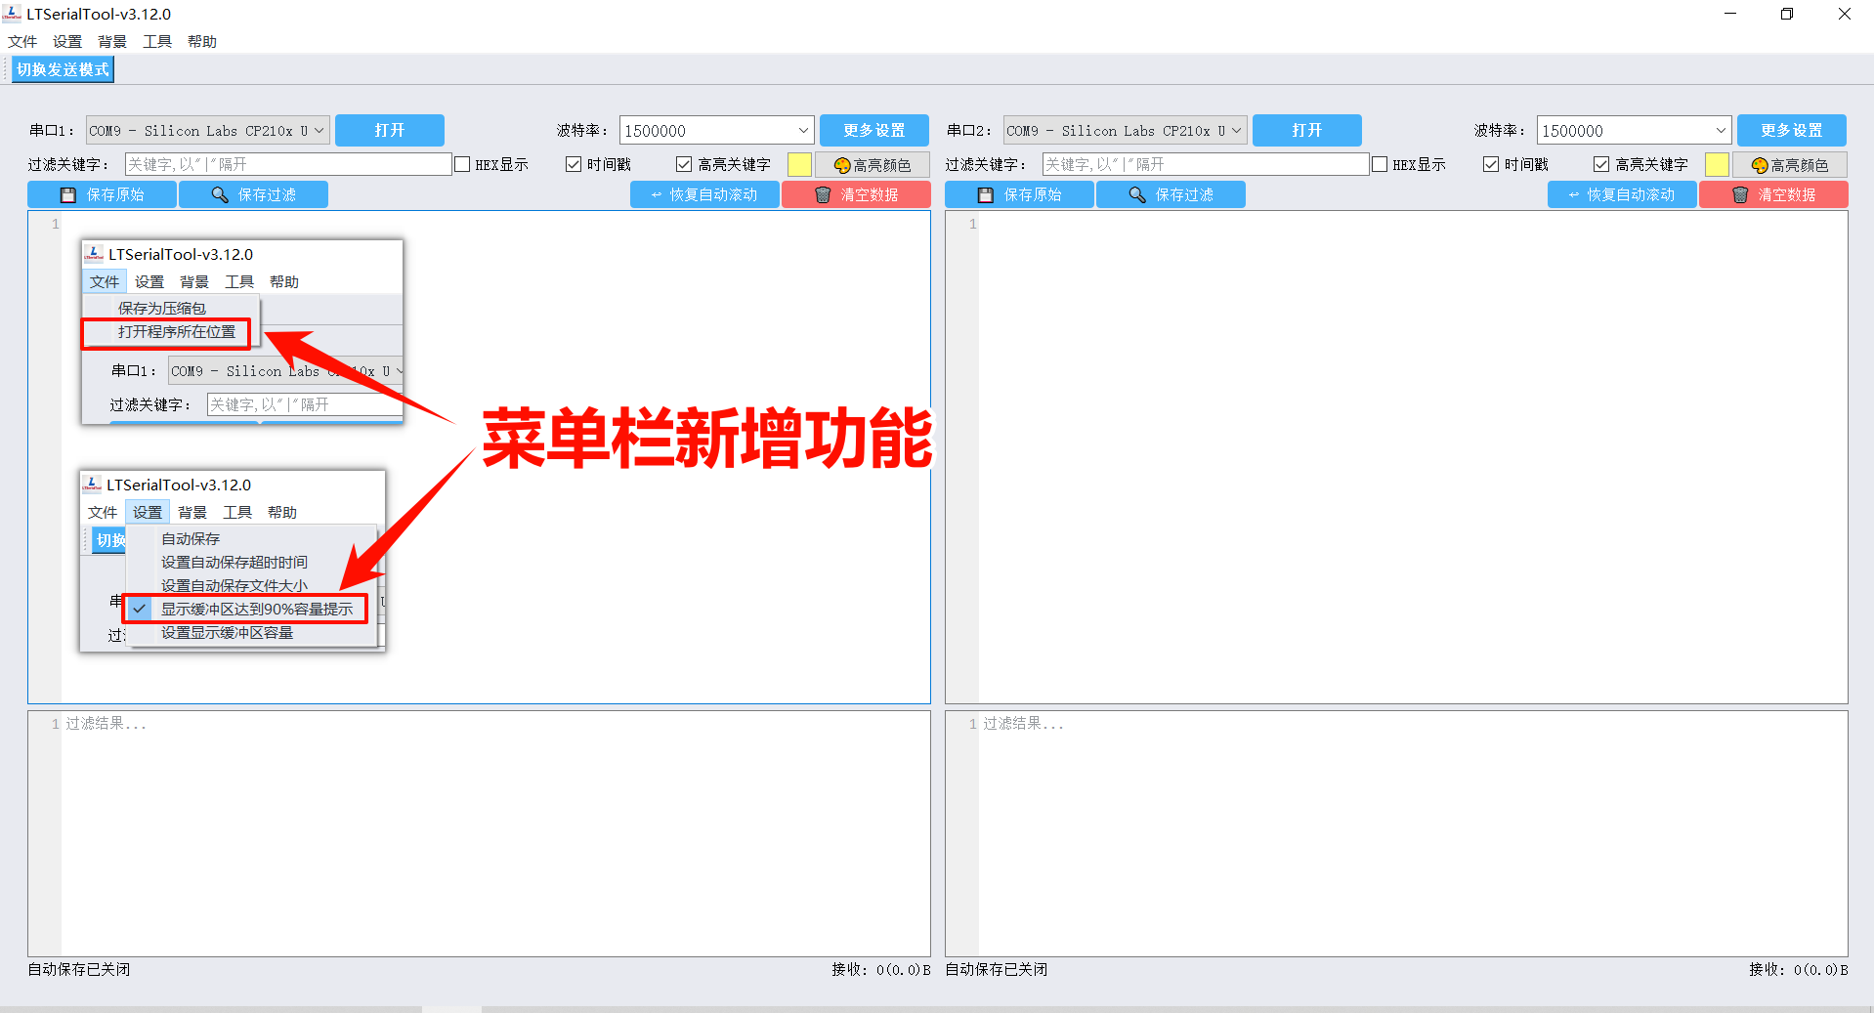Click port 2 清空数据 button

[x=1773, y=194]
